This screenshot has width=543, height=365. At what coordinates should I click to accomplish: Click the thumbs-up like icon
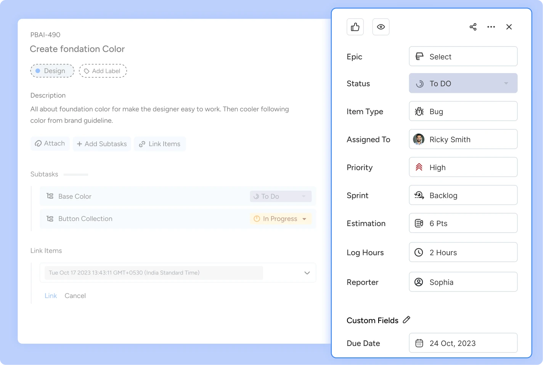[x=355, y=27]
